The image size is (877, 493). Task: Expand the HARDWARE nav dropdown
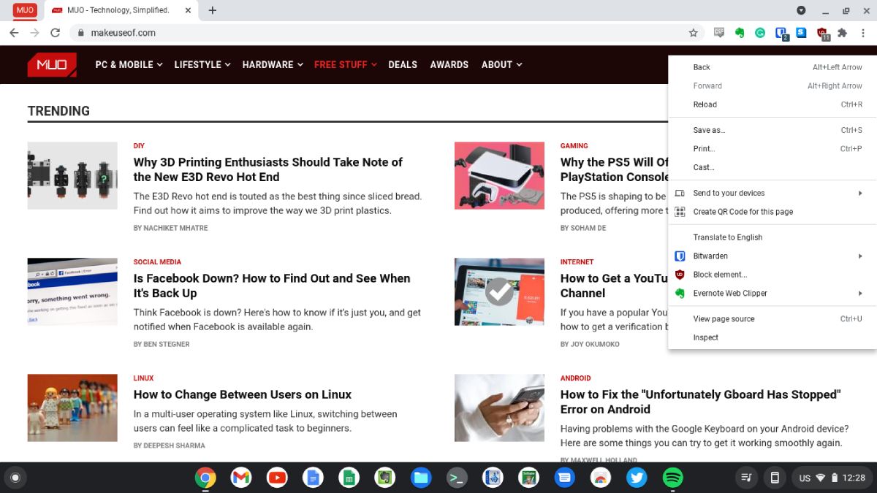(x=273, y=64)
